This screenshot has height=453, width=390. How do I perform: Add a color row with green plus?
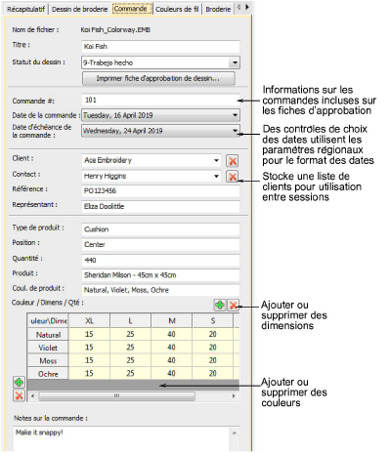pyautogui.click(x=19, y=382)
